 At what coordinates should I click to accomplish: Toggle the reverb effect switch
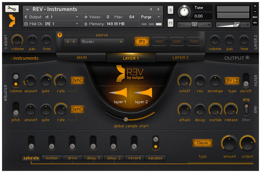click(134, 143)
